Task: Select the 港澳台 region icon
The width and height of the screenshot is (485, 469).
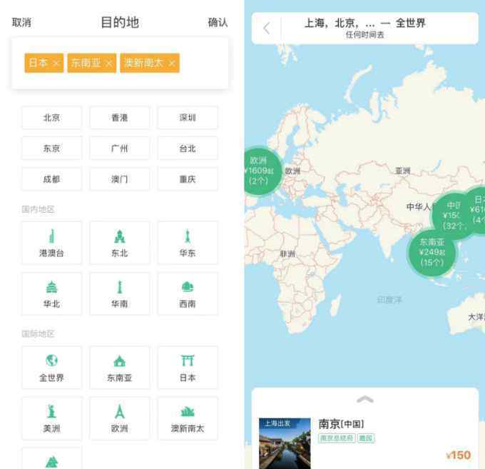Action: tap(51, 236)
